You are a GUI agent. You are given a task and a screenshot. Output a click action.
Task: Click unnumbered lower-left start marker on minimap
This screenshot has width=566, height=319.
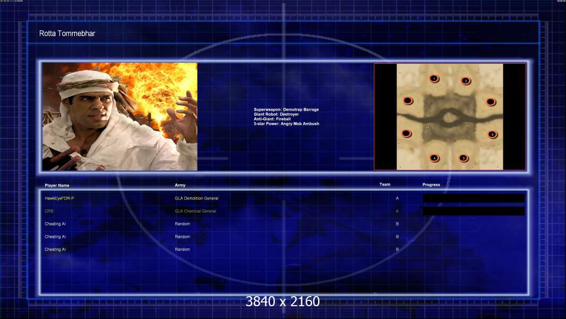[406, 133]
